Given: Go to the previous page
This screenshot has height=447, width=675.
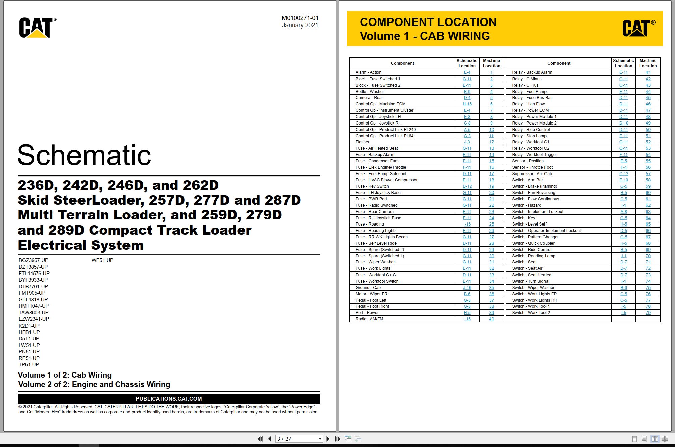Looking at the screenshot, I should click(x=269, y=439).
